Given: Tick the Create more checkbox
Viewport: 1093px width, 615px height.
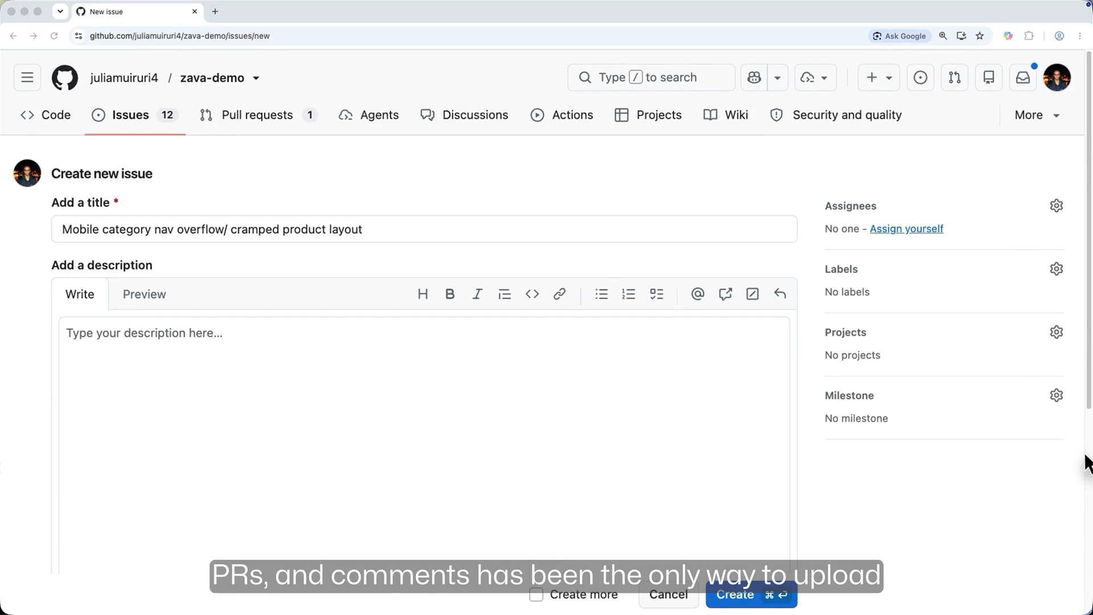Looking at the screenshot, I should tap(536, 595).
